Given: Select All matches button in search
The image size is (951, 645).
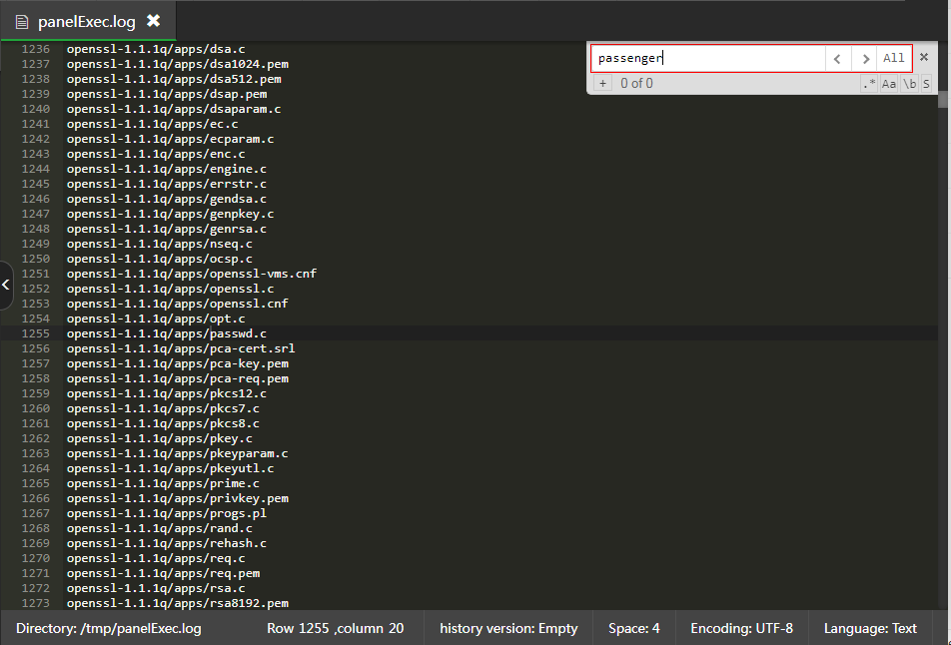Looking at the screenshot, I should pyautogui.click(x=894, y=58).
